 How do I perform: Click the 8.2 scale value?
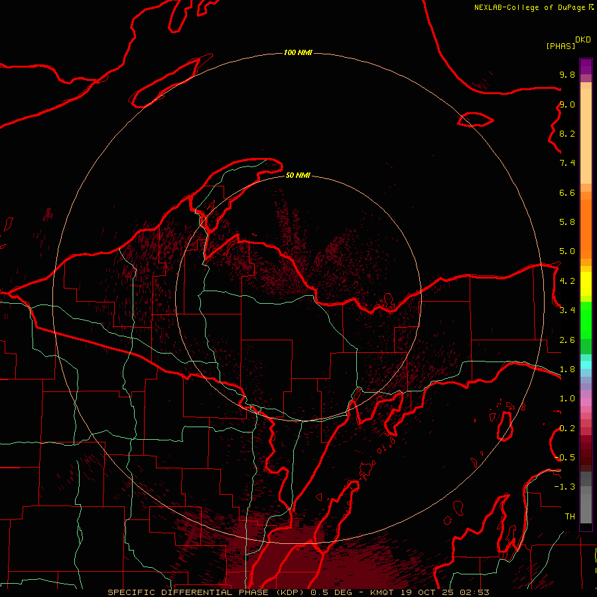[x=567, y=133]
